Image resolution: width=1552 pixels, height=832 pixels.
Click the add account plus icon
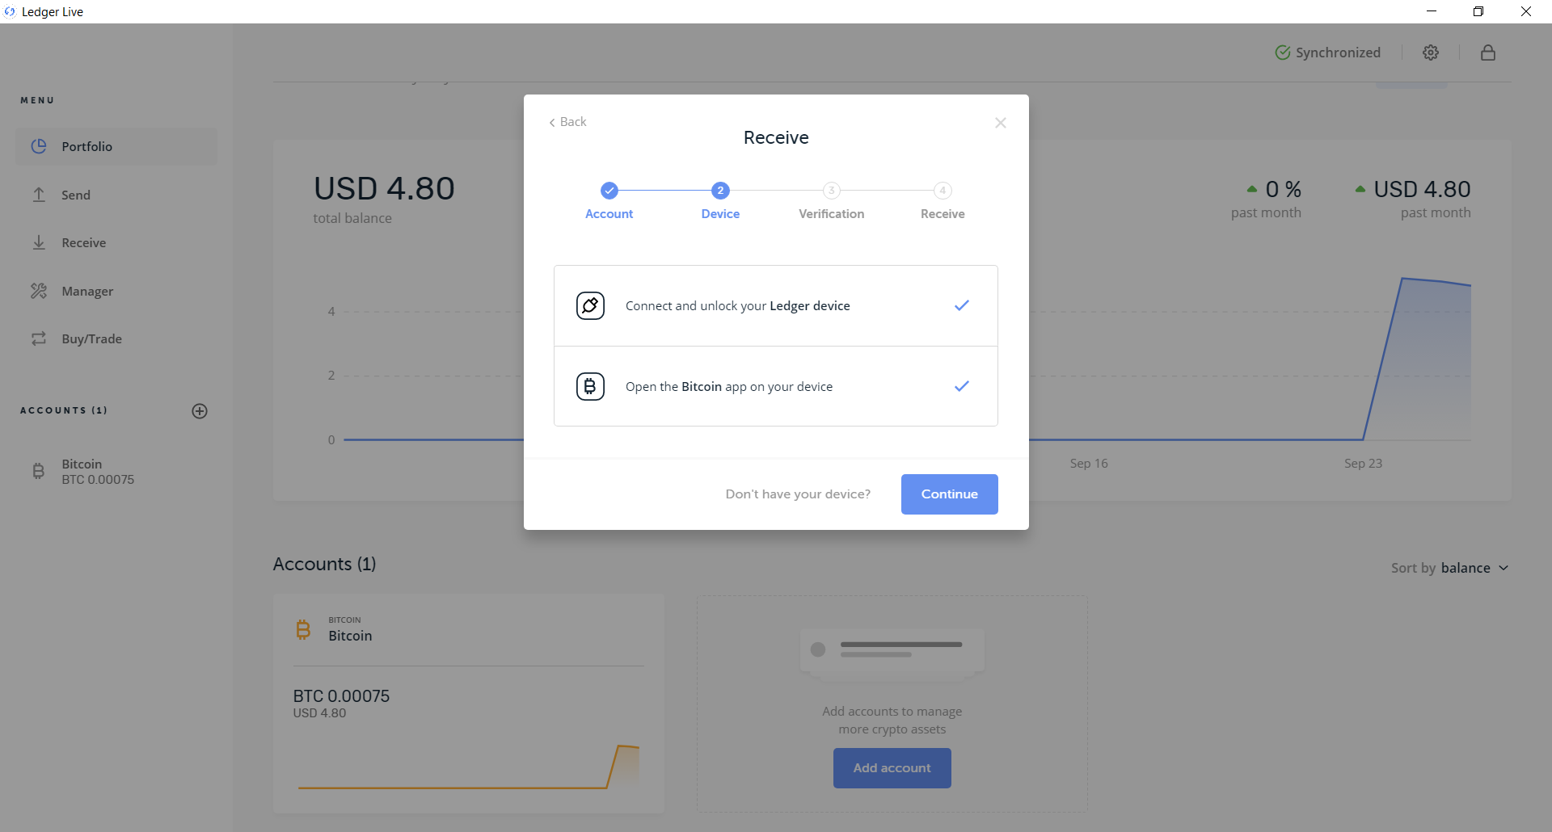(x=200, y=411)
